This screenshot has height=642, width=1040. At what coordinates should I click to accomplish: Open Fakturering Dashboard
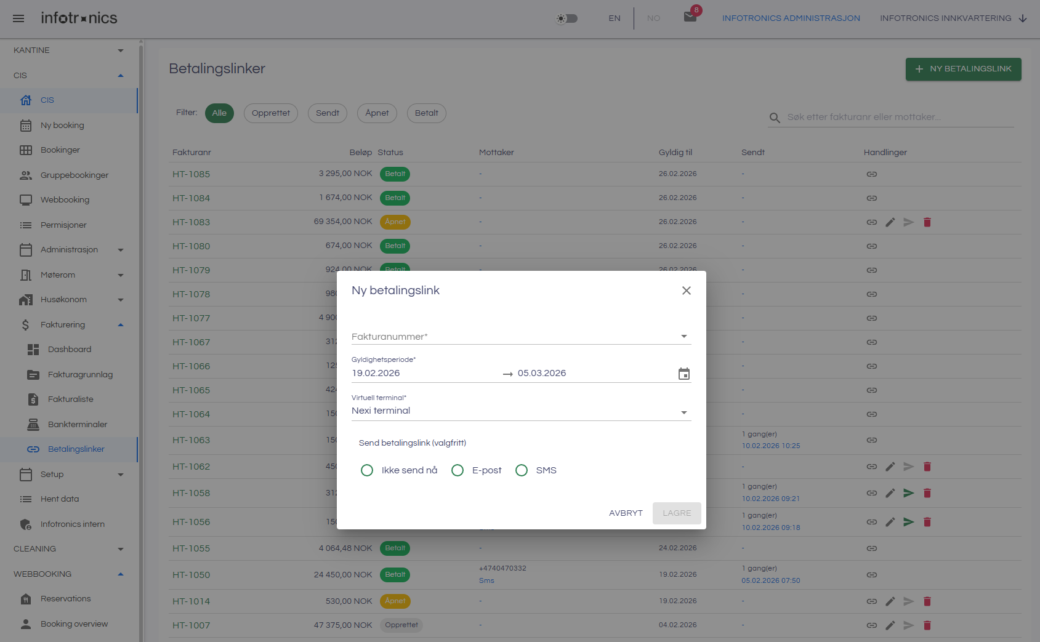pos(68,350)
